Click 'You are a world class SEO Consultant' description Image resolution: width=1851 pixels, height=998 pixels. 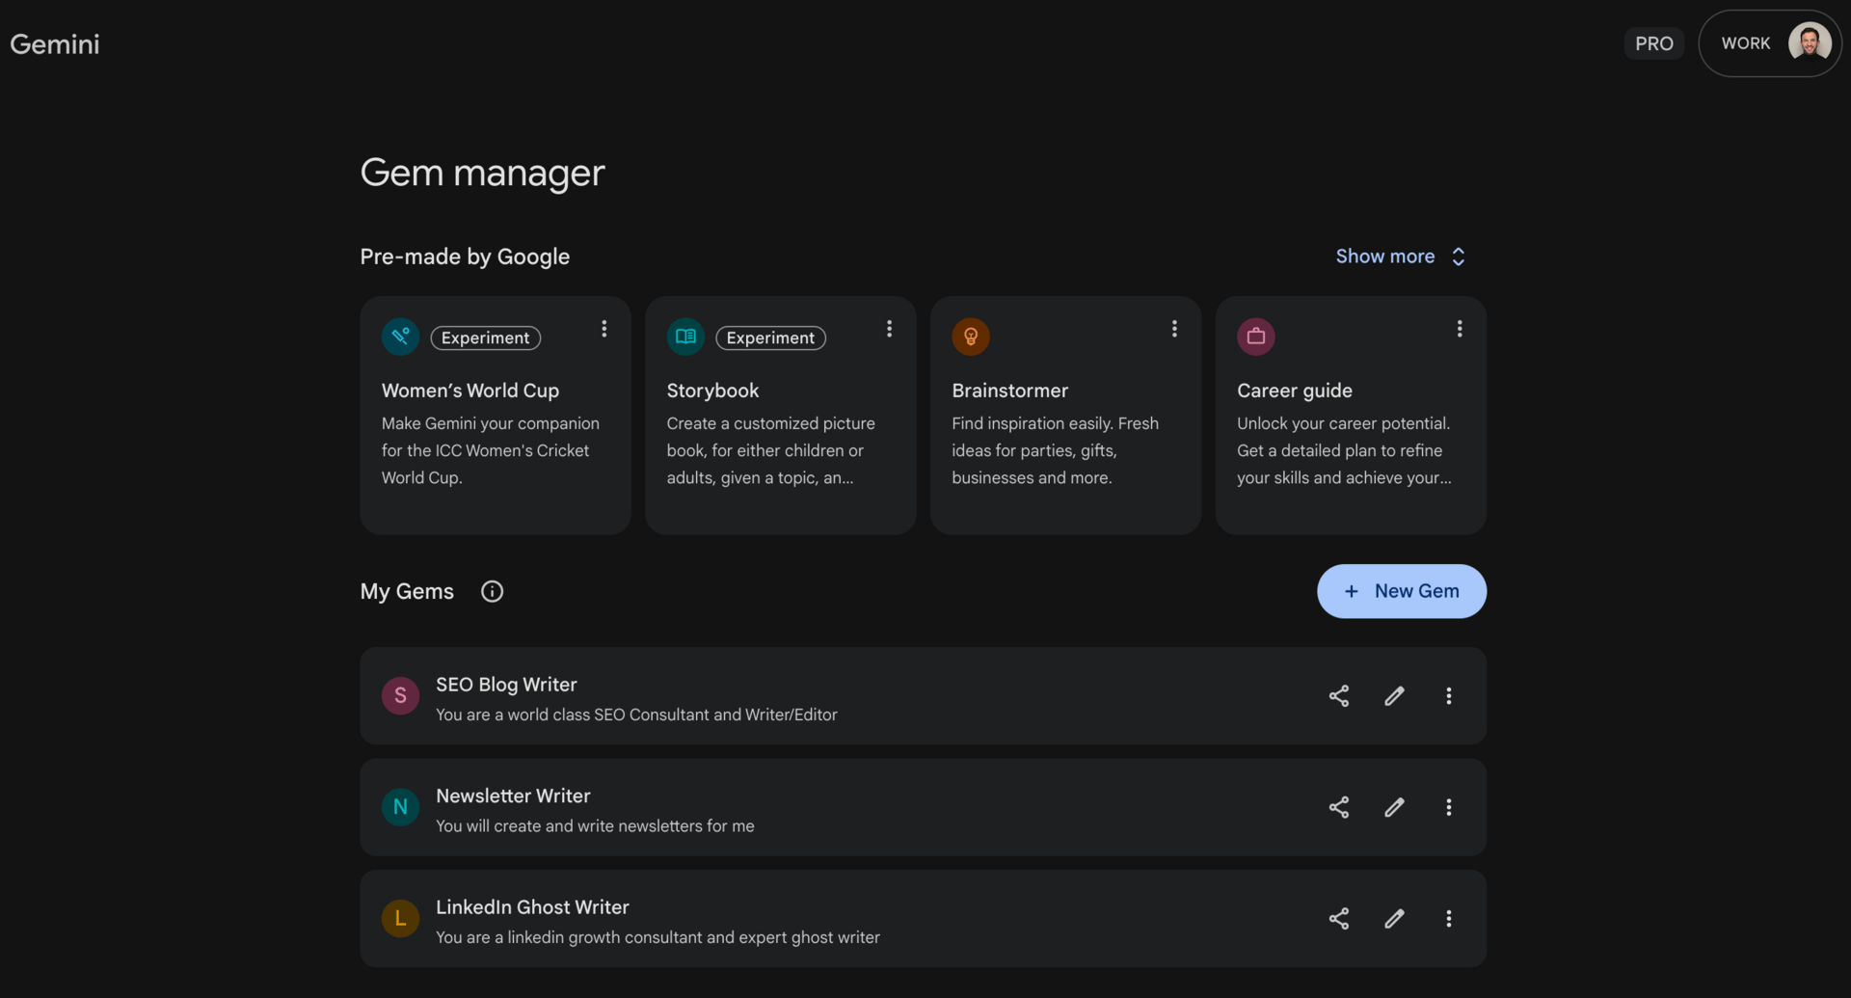(x=636, y=715)
